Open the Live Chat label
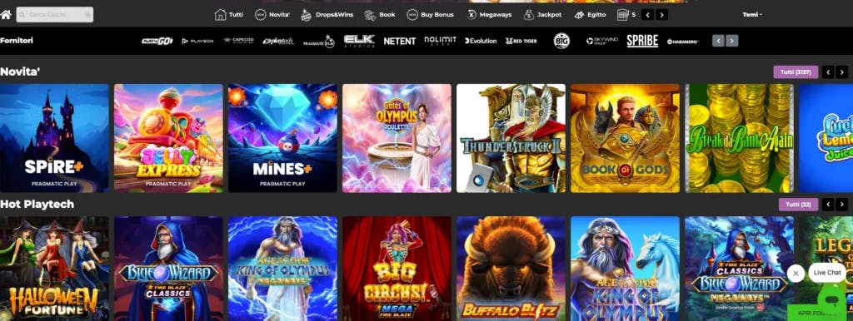This screenshot has width=853, height=321. click(827, 273)
